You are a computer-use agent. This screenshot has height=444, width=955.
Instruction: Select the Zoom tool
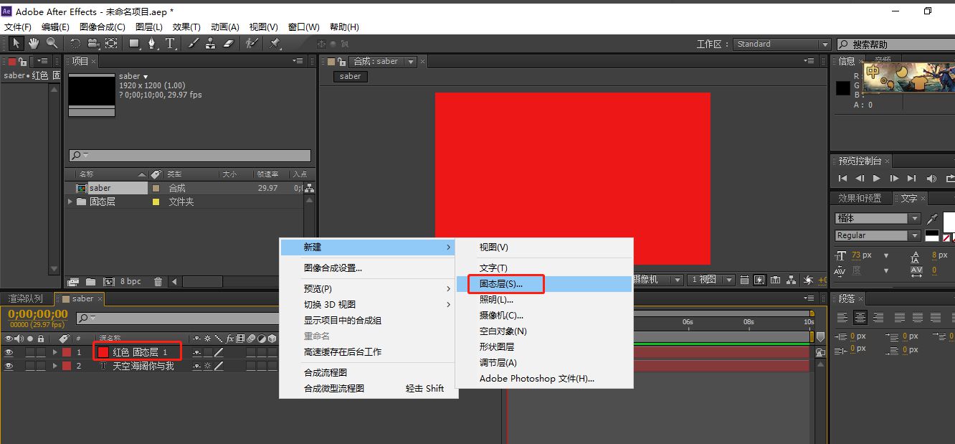[52, 43]
